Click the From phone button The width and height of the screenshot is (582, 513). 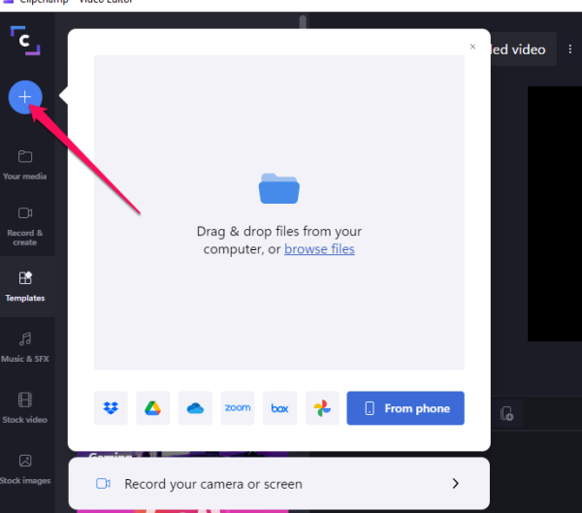405,408
